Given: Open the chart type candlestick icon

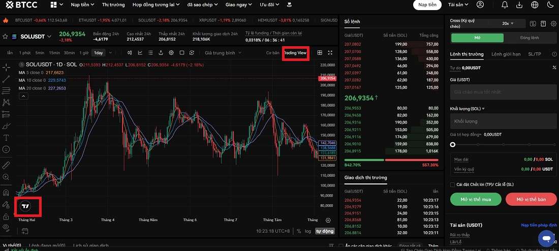Looking at the screenshot, I should point(130,53).
